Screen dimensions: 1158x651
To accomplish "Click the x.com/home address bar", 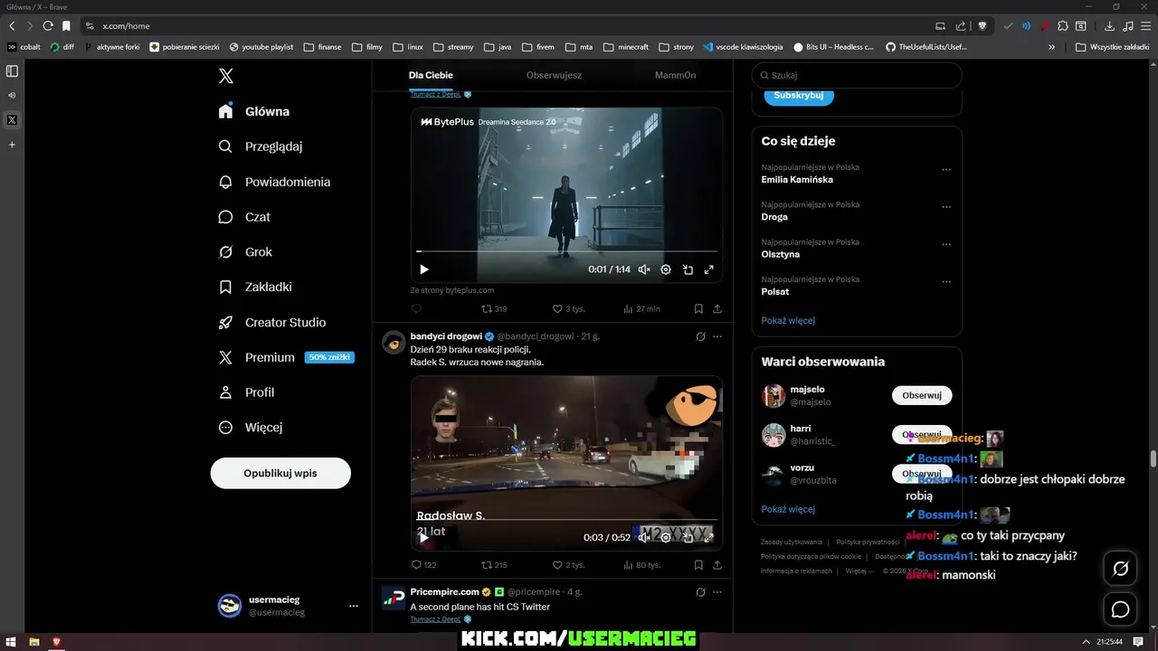I will click(507, 26).
